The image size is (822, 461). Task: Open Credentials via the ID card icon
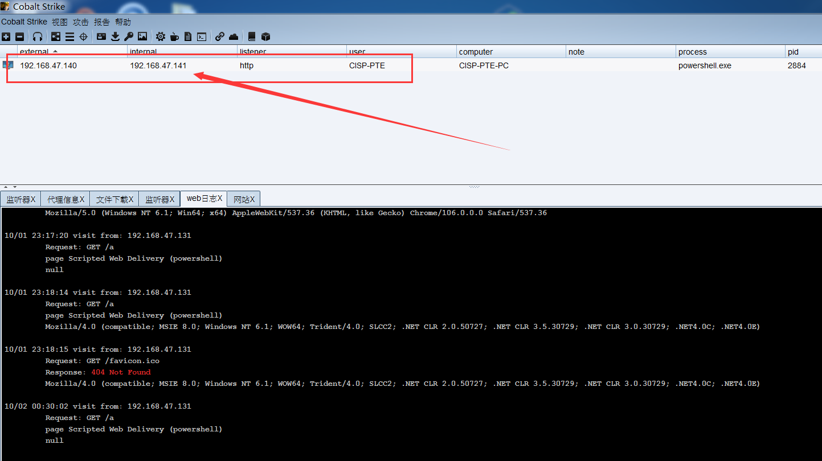click(101, 36)
